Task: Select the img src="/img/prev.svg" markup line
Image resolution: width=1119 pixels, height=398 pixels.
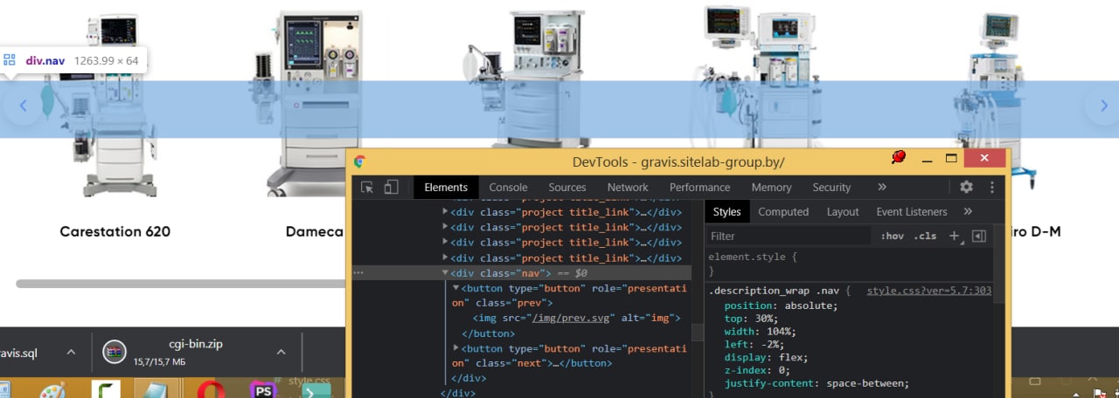Action: click(577, 318)
